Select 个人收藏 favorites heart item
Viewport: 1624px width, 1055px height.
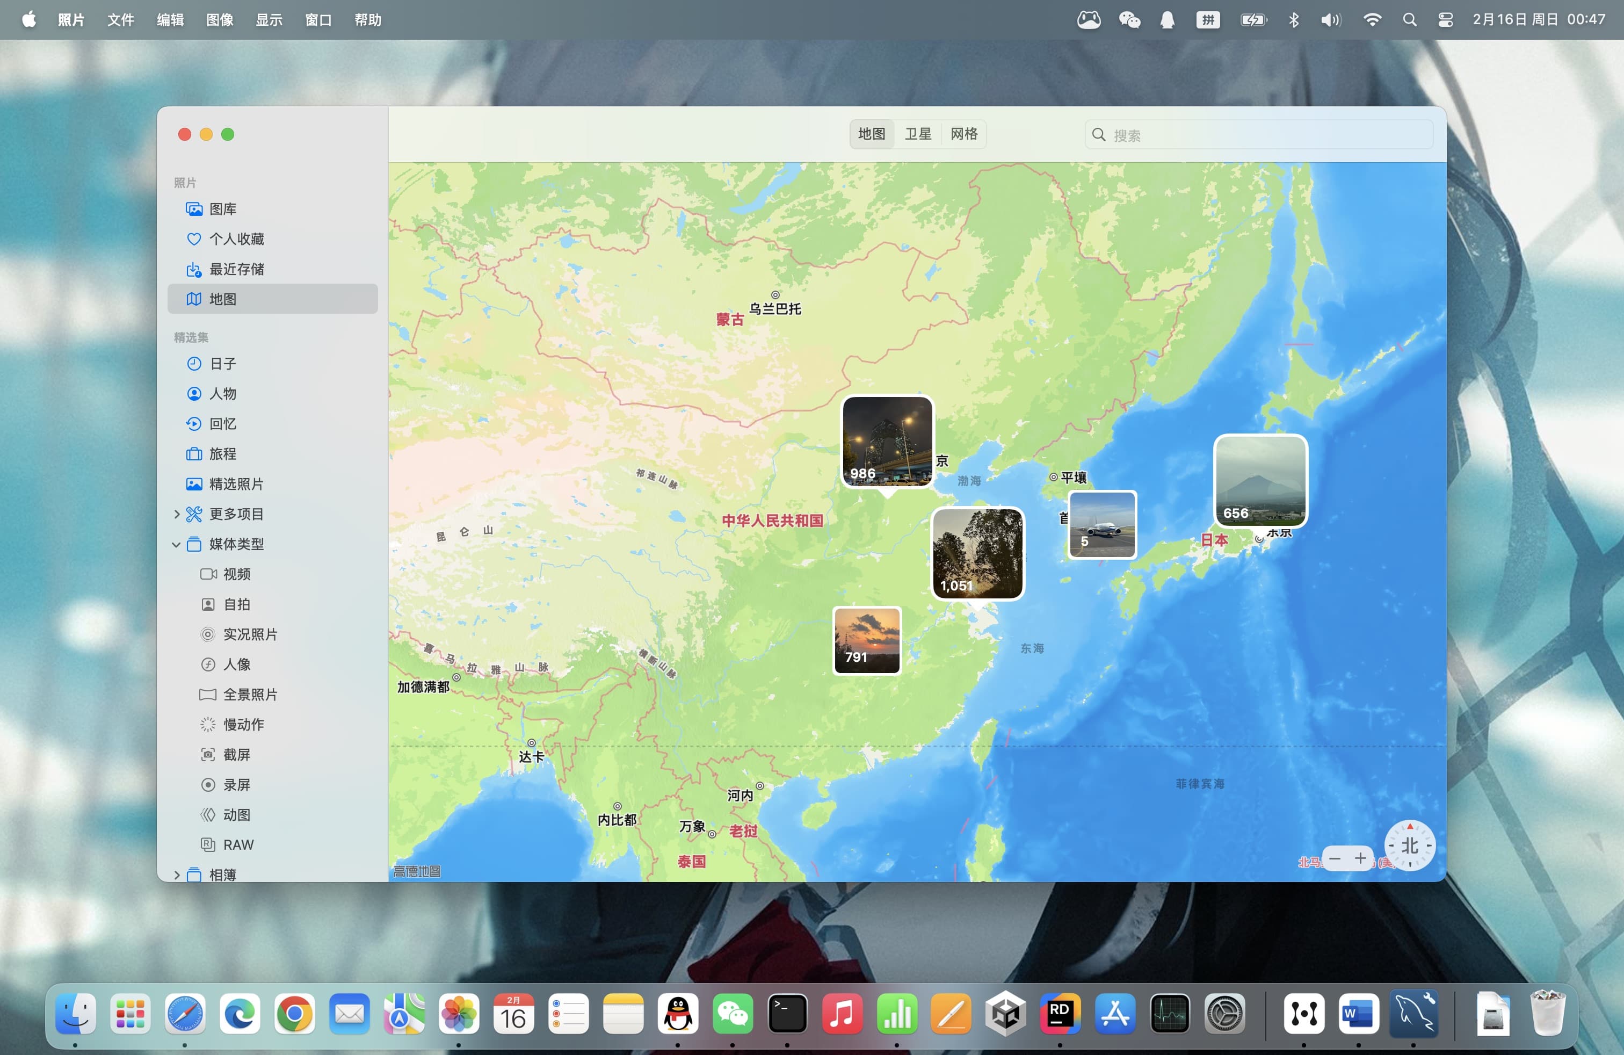tap(235, 239)
